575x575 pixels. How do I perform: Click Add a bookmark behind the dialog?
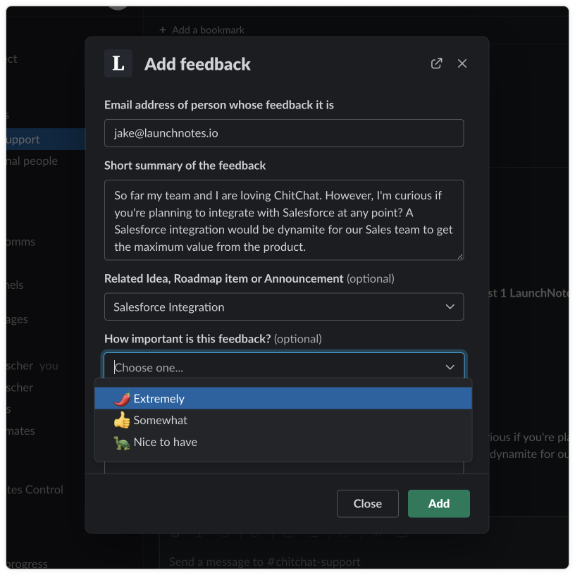(x=202, y=30)
